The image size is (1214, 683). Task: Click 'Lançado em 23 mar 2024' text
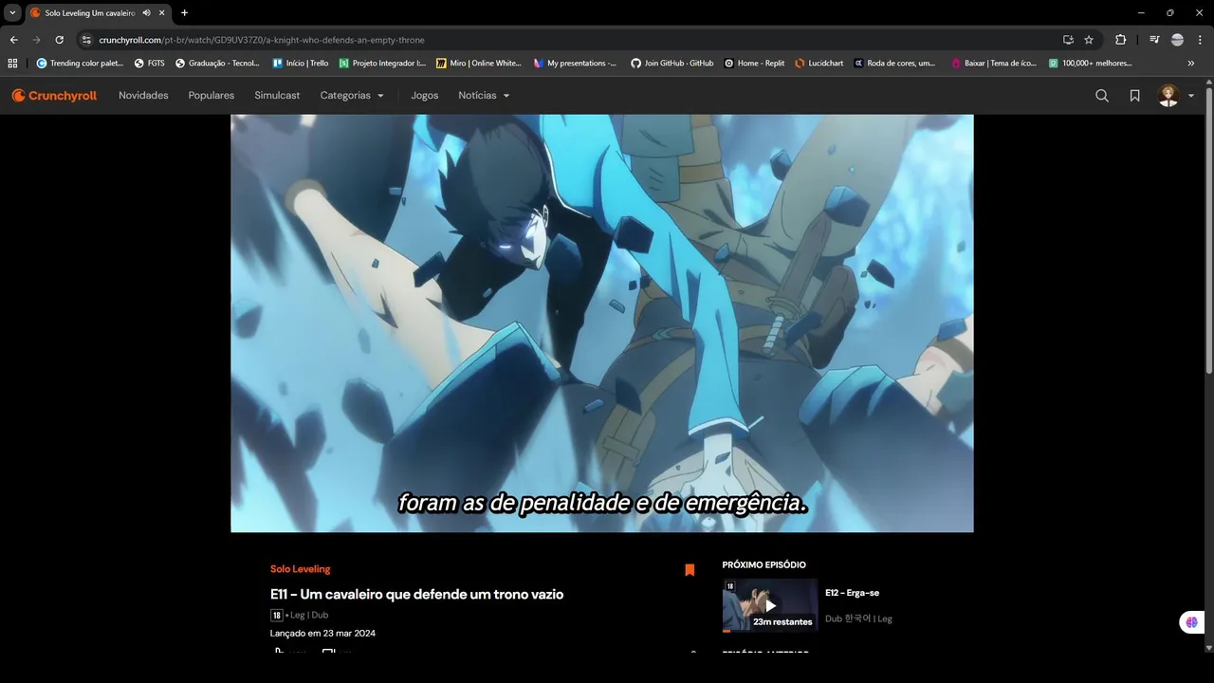click(x=322, y=633)
